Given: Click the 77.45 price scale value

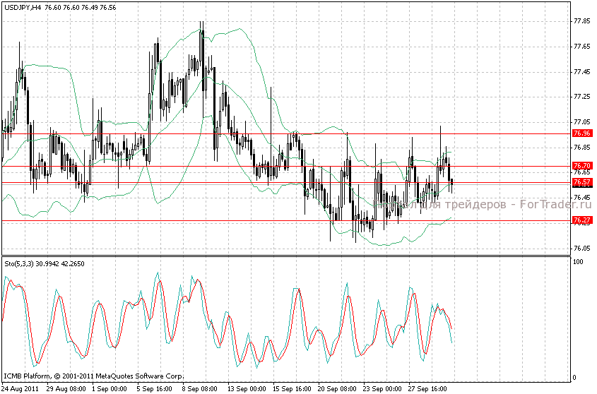Looking at the screenshot, I should (581, 71).
